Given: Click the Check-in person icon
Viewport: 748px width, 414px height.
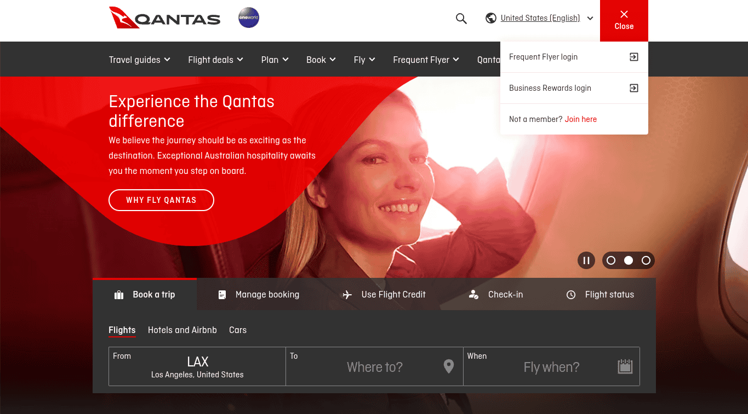Looking at the screenshot, I should pos(473,295).
